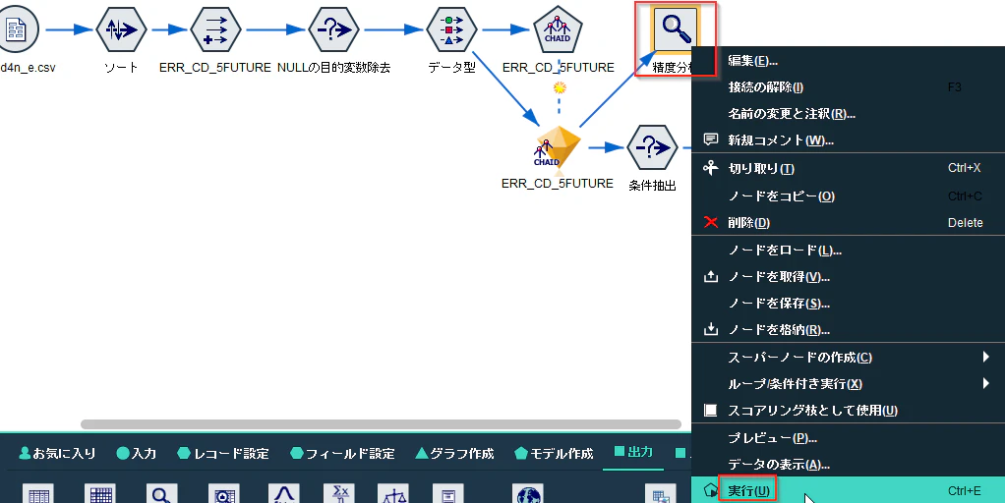This screenshot has height=503, width=1005.
Task: Click the canvas horizontal scrollbar
Action: [381, 424]
